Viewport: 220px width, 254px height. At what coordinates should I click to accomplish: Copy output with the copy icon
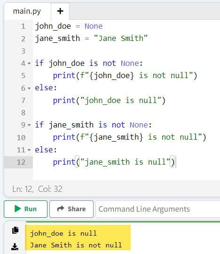point(16,230)
